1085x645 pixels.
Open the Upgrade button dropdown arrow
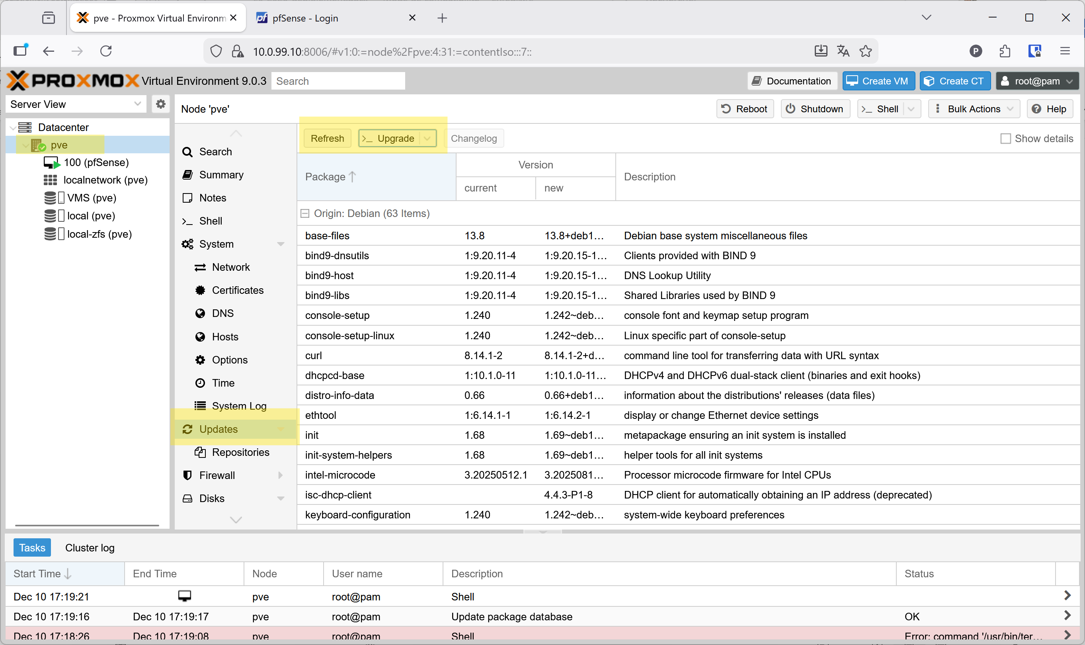(x=427, y=138)
